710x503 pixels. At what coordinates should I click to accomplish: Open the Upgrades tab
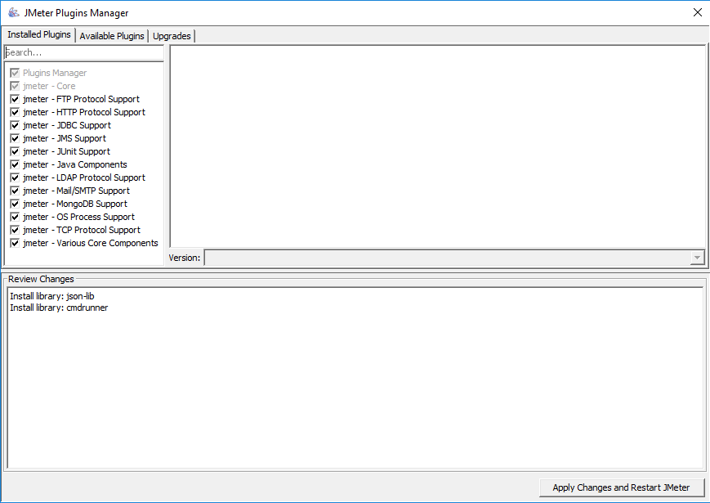tap(171, 36)
